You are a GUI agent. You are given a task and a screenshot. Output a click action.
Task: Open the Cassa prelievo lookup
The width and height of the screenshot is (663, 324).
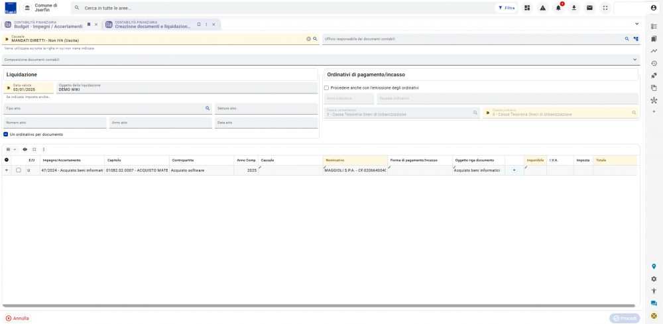[x=634, y=113]
